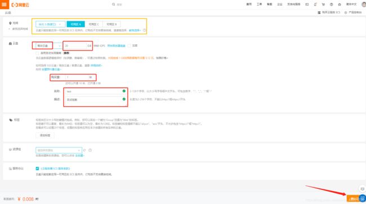Click the detailed description link about disk types
This screenshot has height=204, width=366.
(x=96, y=66)
